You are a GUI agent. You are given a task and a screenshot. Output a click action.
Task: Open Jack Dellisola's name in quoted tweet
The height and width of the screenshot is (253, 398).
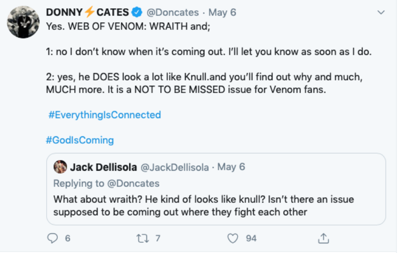point(102,167)
